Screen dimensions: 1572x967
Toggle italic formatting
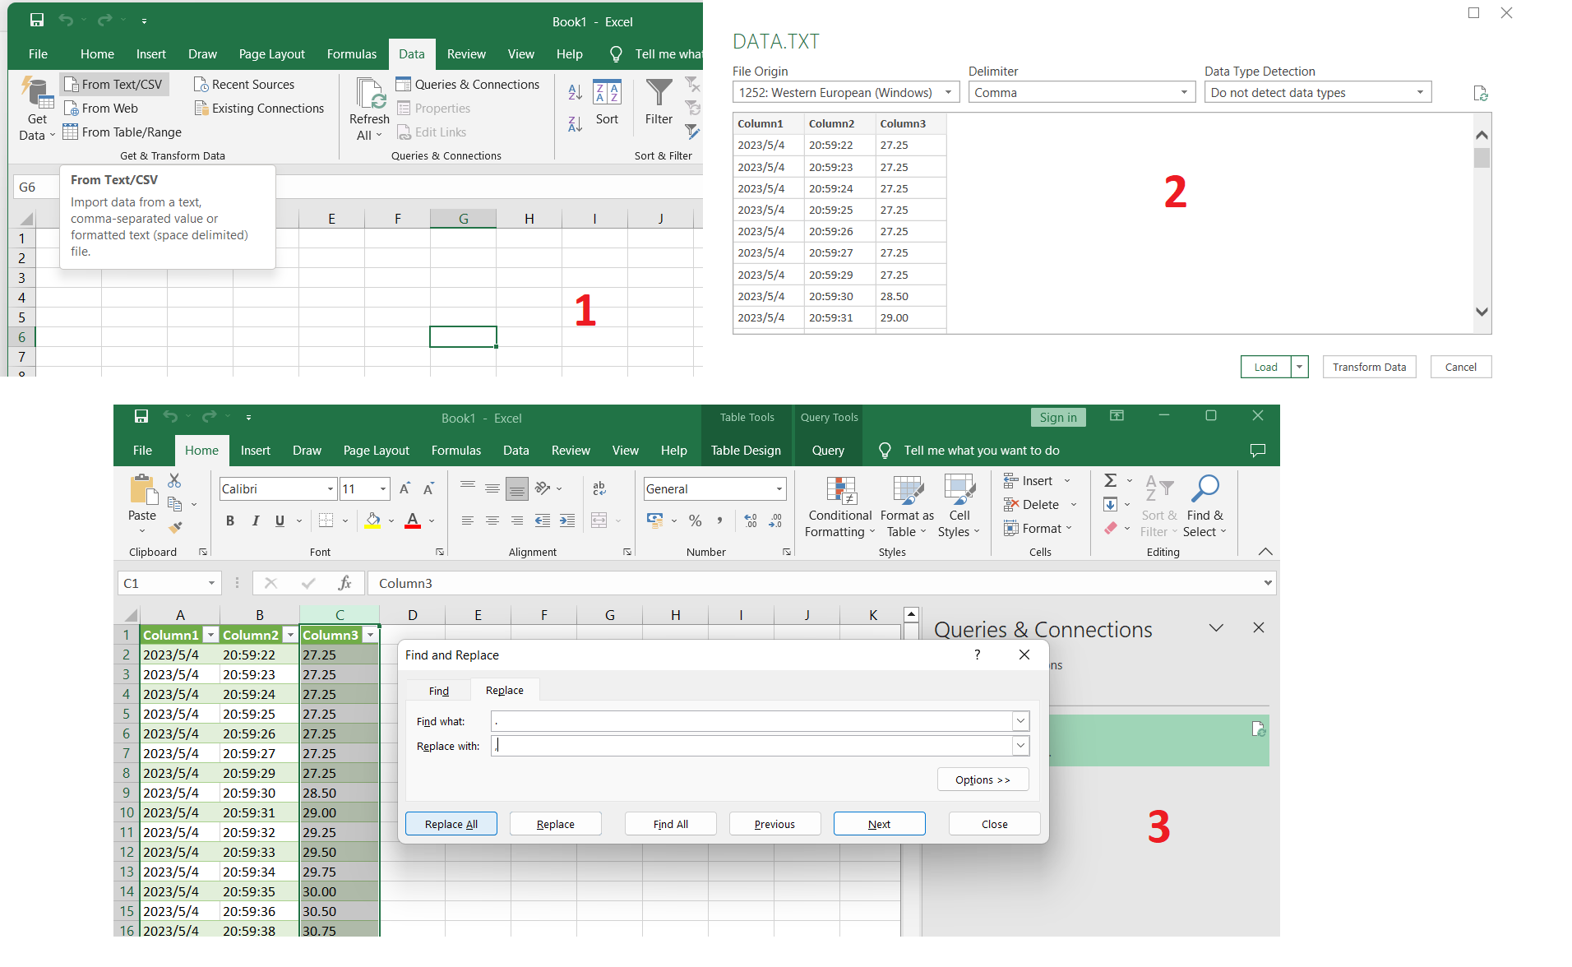click(x=255, y=521)
